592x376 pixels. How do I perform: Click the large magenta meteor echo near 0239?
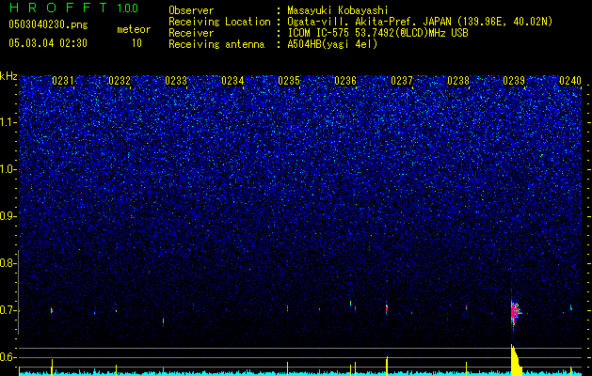point(515,312)
